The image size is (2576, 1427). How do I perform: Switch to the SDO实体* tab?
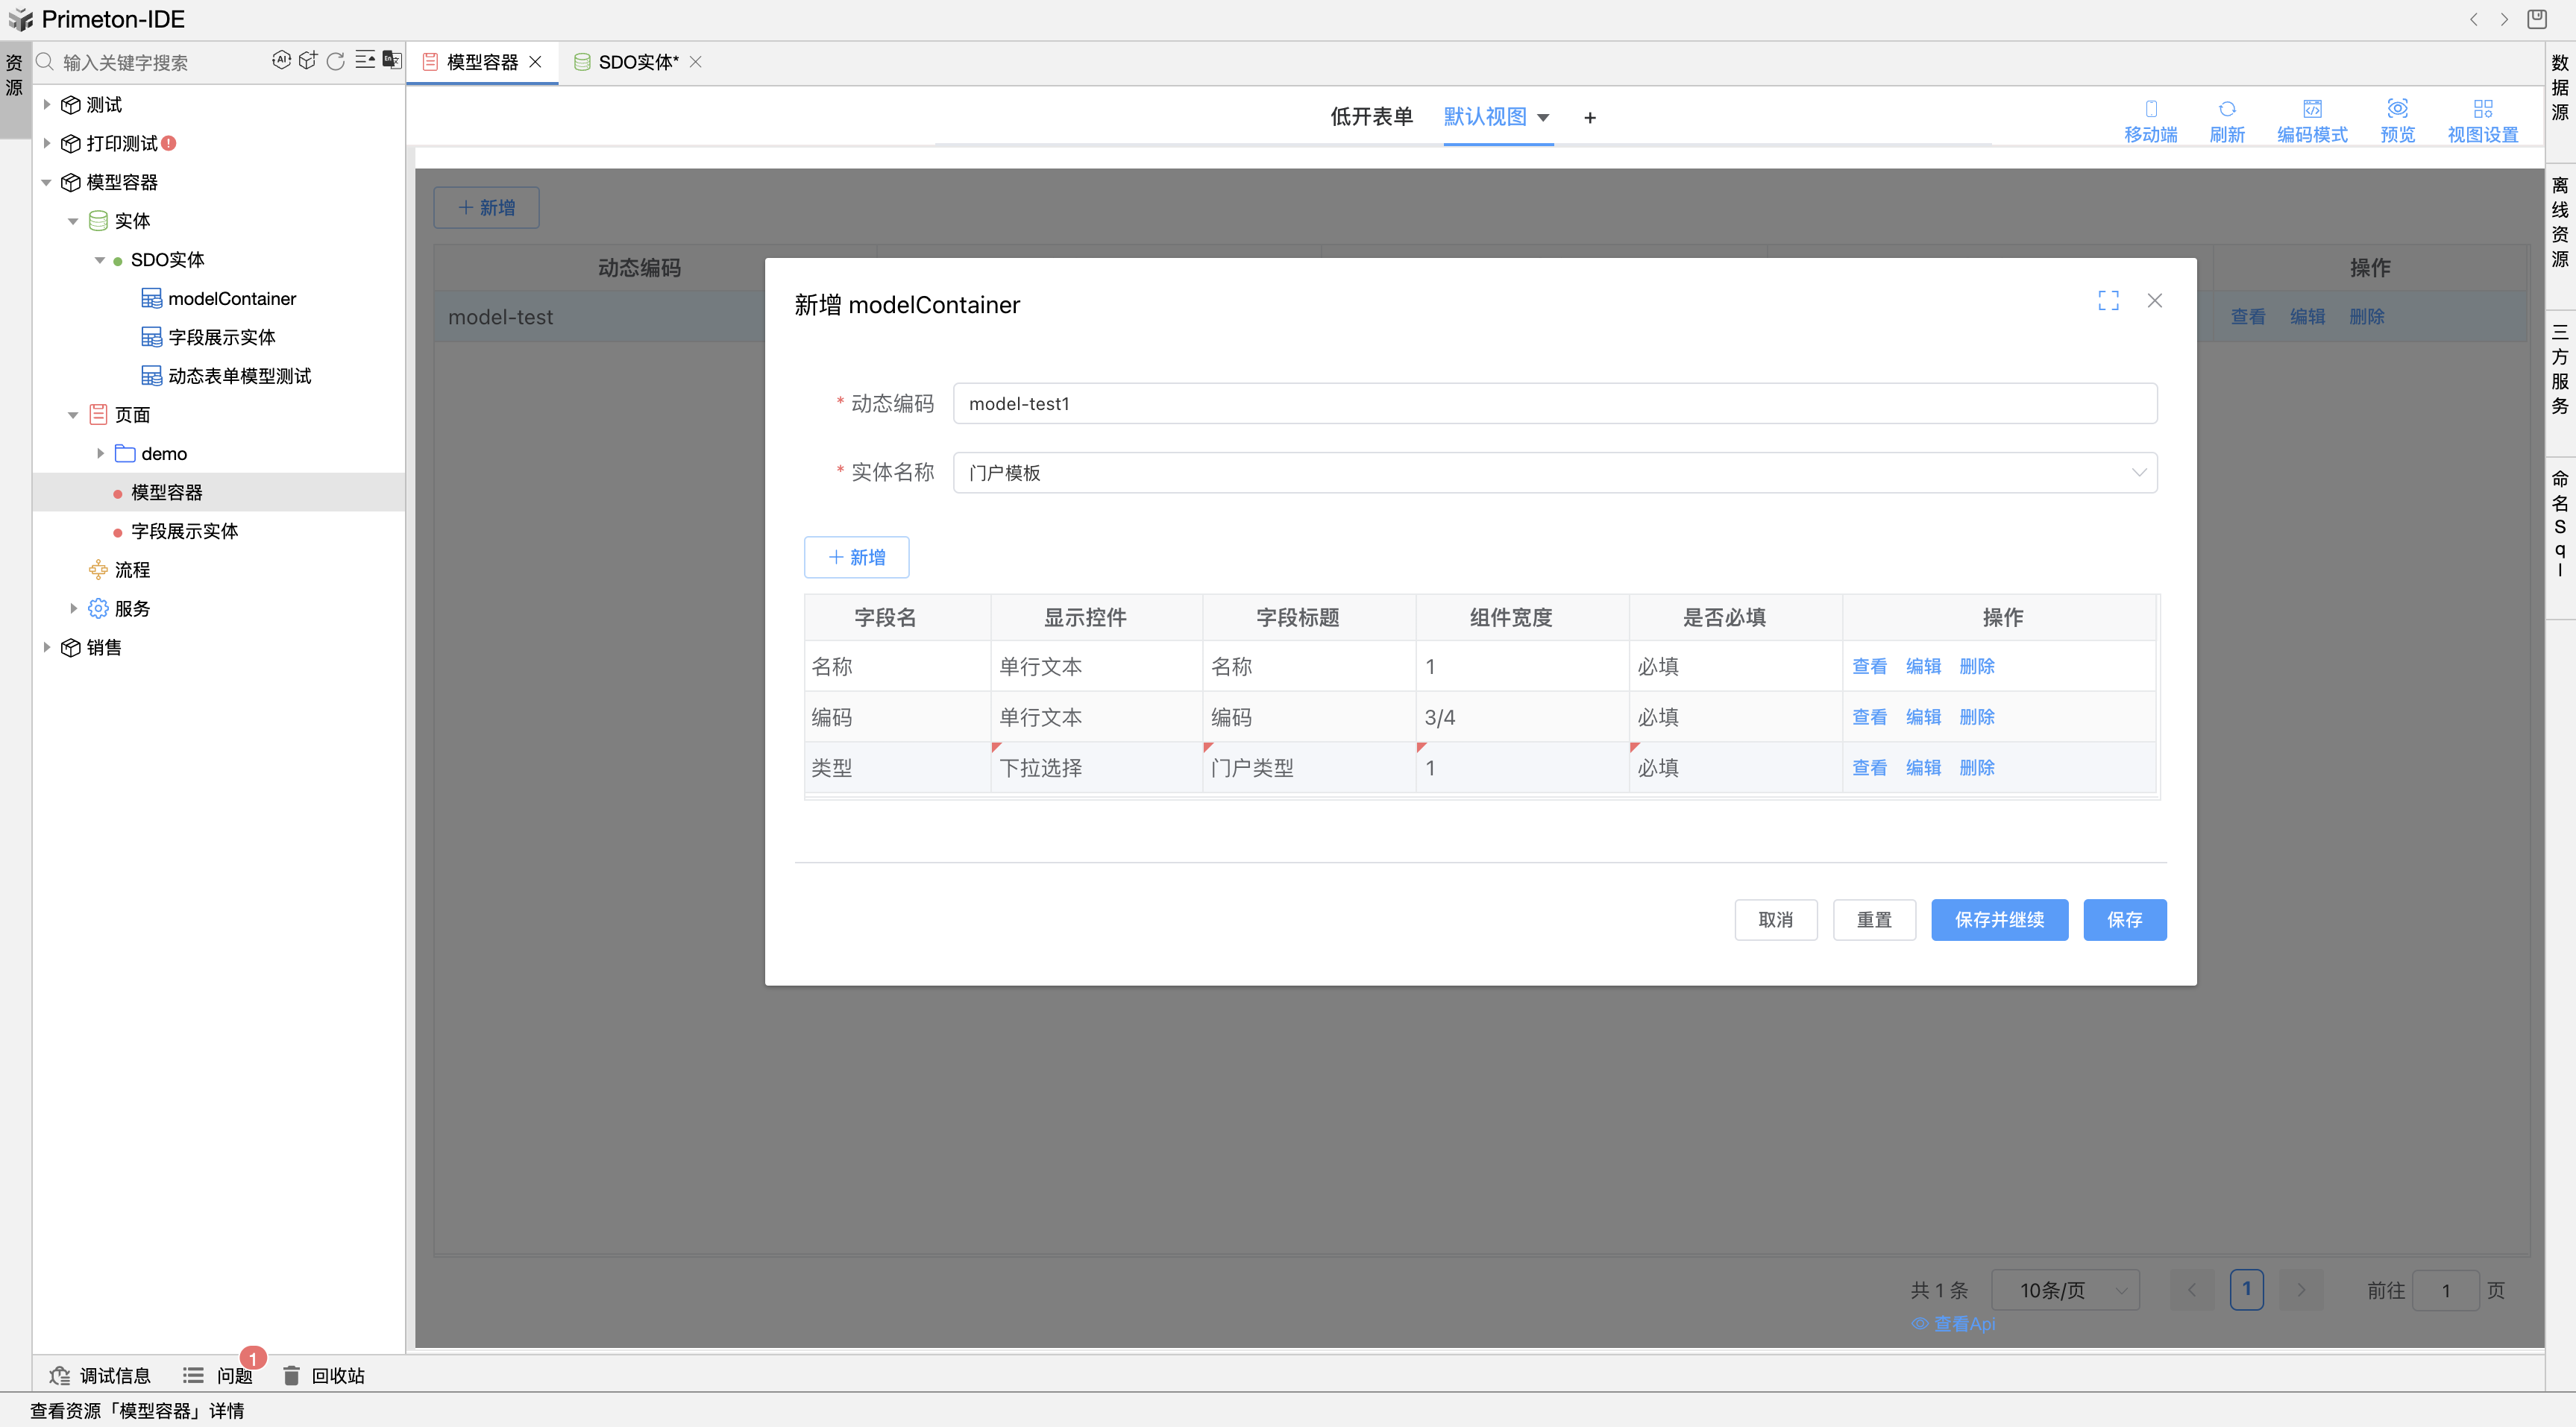637,62
